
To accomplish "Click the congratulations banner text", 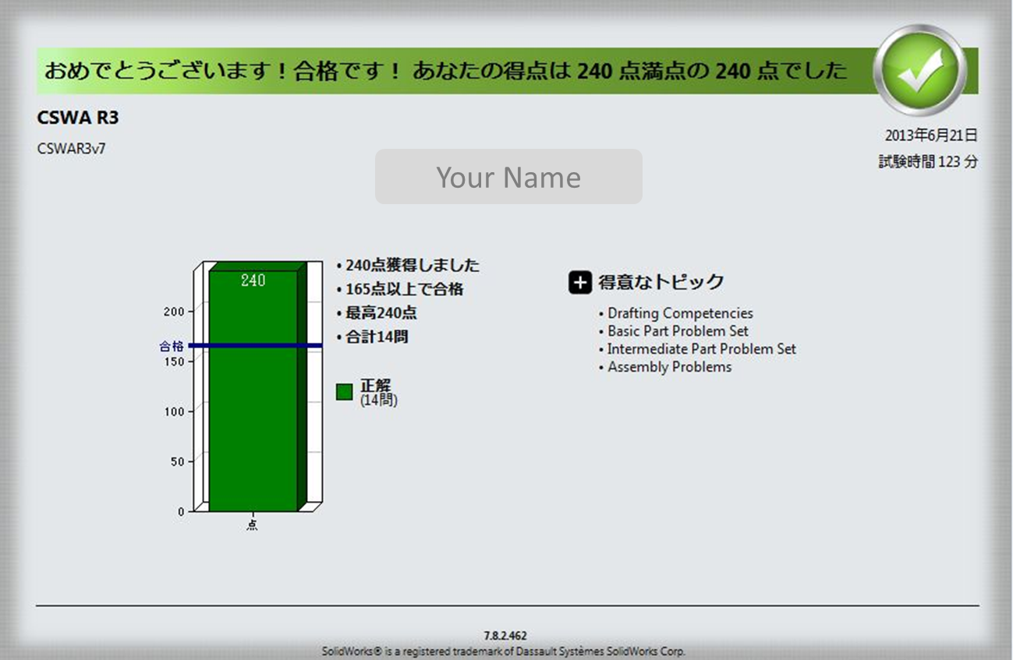I will tap(445, 71).
